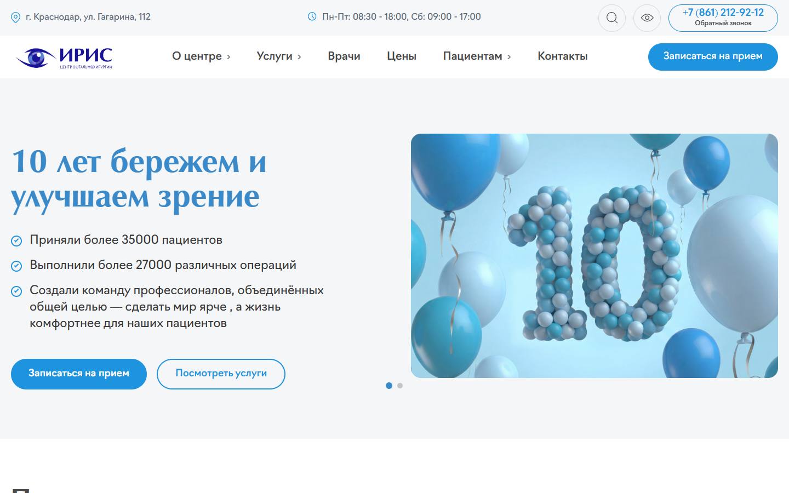This screenshot has width=789, height=493.
Task: Click 'Посмотреть услуги' button
Action: [221, 374]
